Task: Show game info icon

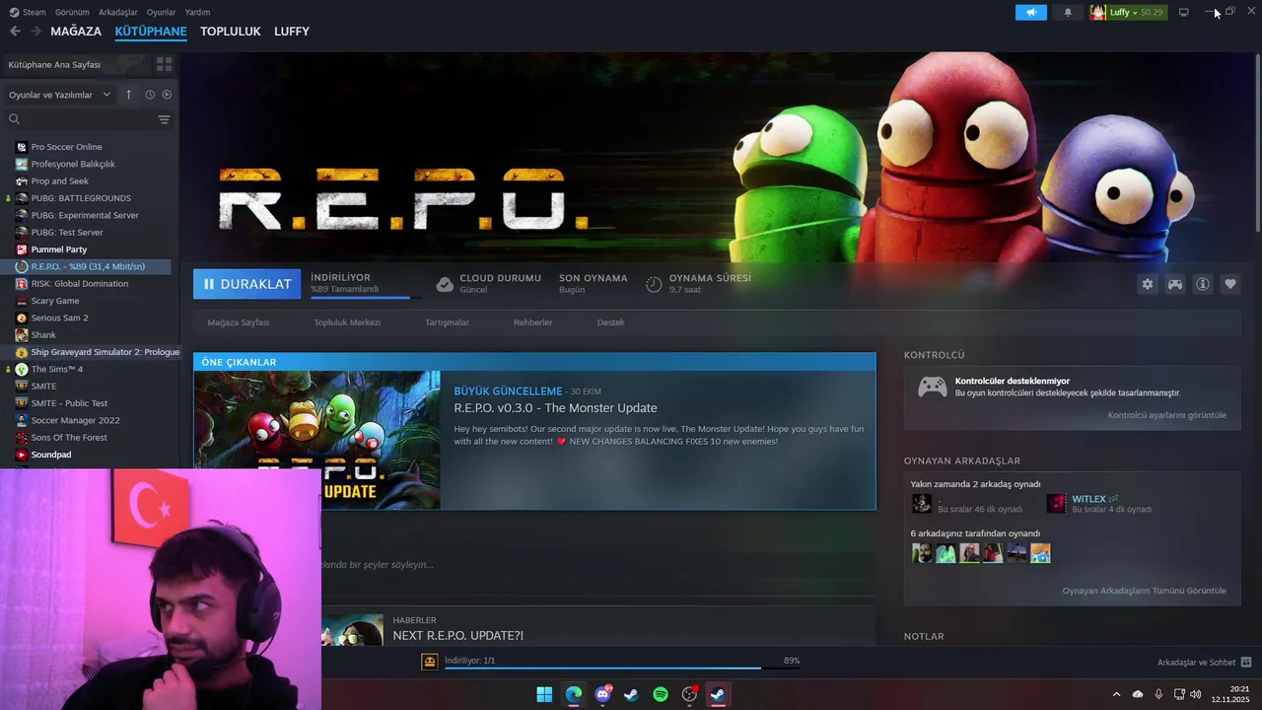Action: click(x=1203, y=284)
